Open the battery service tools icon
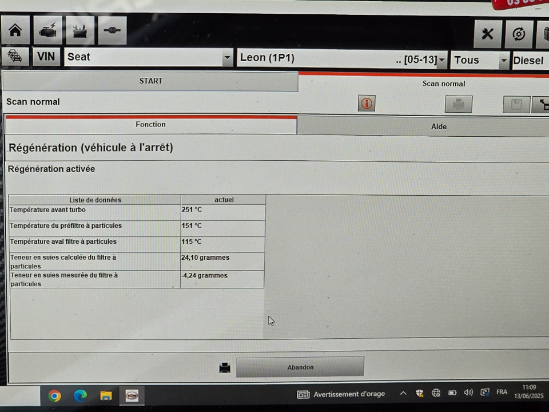The height and width of the screenshot is (412, 549). point(80,30)
